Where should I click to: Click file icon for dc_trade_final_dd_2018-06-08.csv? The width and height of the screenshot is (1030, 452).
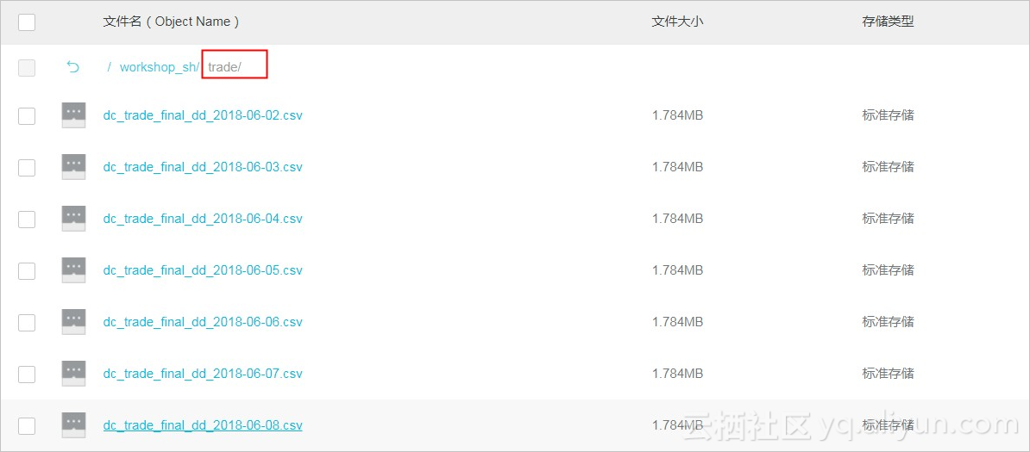73,425
